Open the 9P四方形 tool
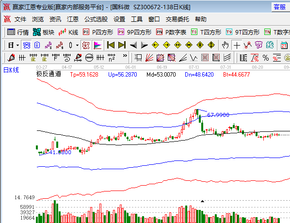The height and width of the screenshot is (223, 290). (135, 32)
